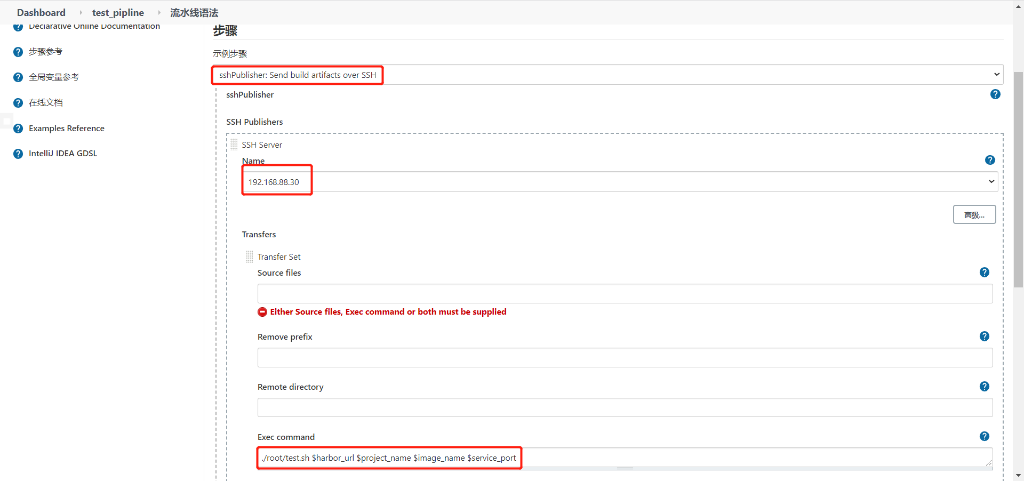Open Declarative Online Documentation link
Image resolution: width=1024 pixels, height=481 pixels.
pos(94,26)
